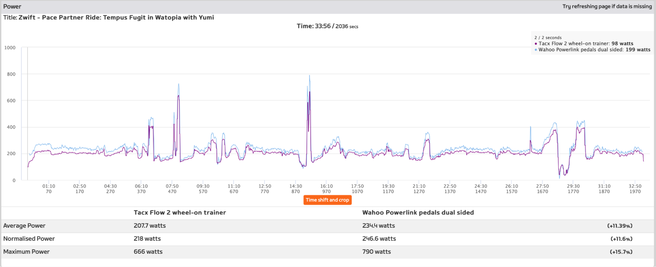The width and height of the screenshot is (656, 267).
Task: Click the 32:50 time axis label
Action: tap(635, 186)
